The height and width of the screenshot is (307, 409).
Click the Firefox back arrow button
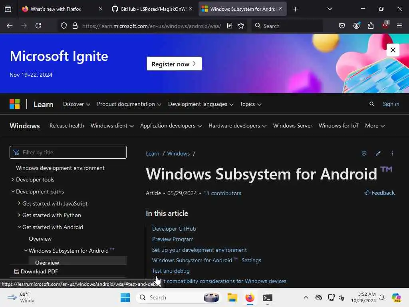(10, 26)
